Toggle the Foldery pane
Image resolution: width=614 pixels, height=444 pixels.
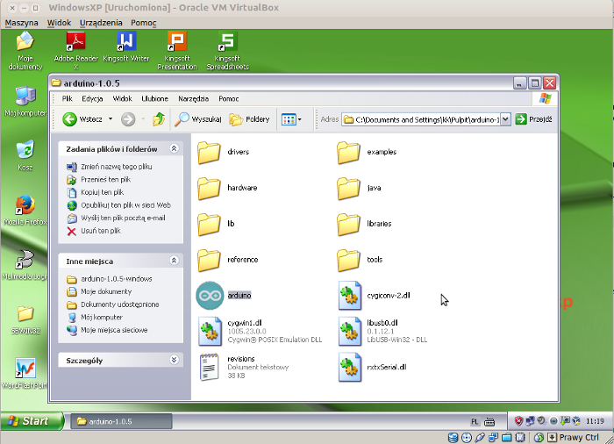(249, 119)
